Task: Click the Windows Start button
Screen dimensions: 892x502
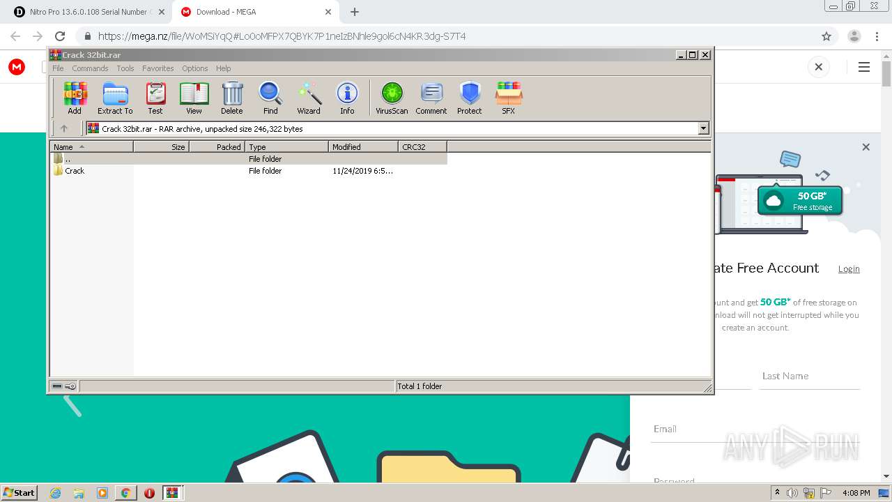Action: point(19,493)
